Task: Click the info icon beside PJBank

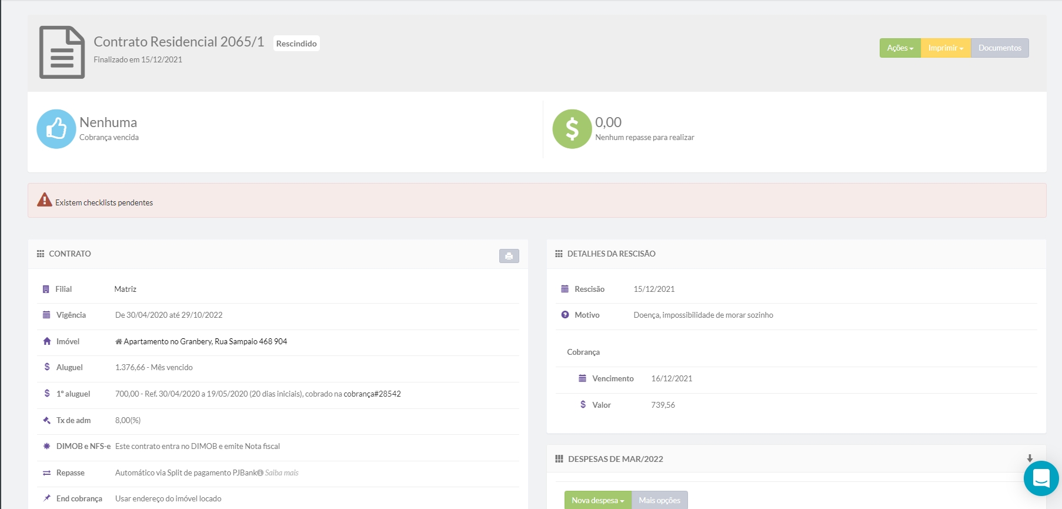Action: pos(261,473)
